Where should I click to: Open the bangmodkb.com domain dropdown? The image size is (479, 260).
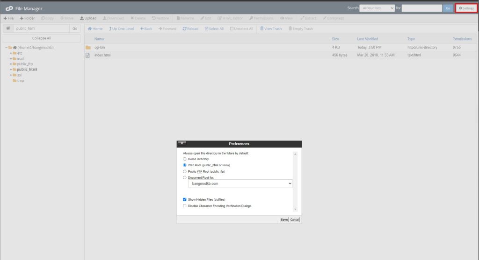(240, 183)
